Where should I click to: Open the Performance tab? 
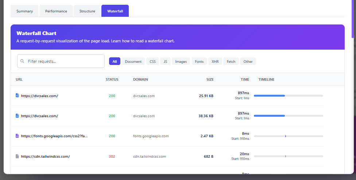click(56, 11)
